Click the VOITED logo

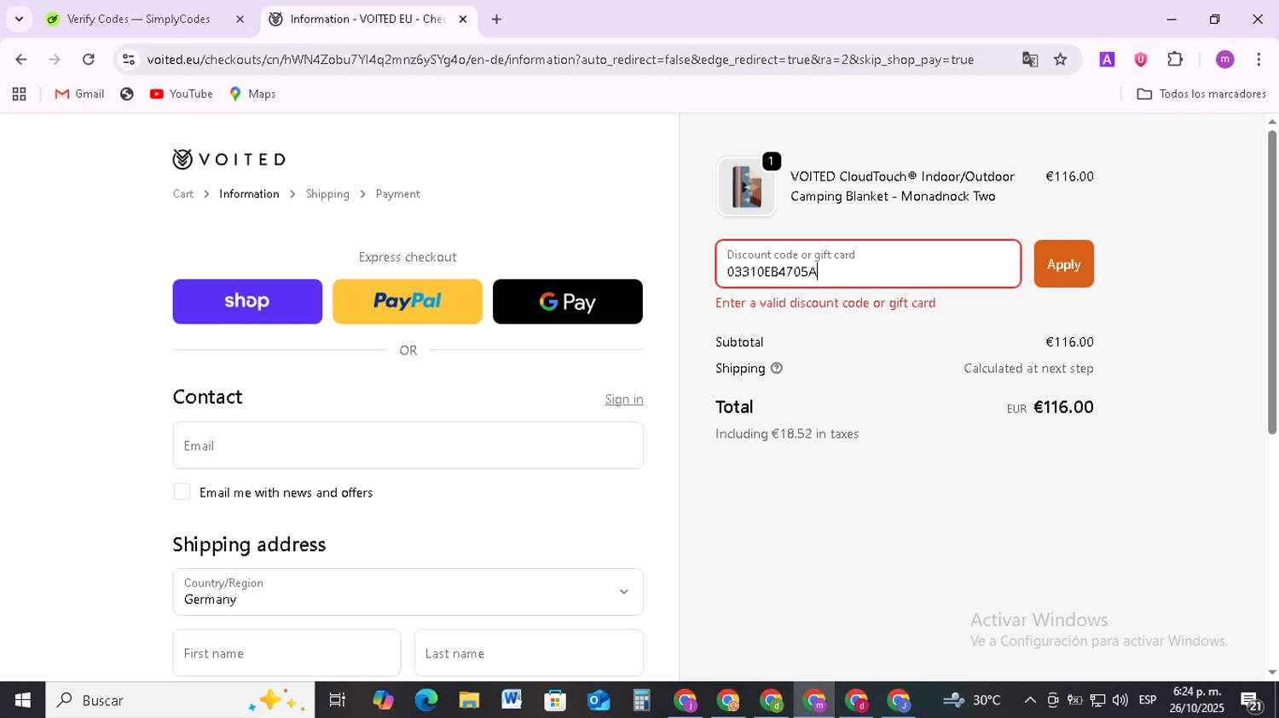point(229,159)
